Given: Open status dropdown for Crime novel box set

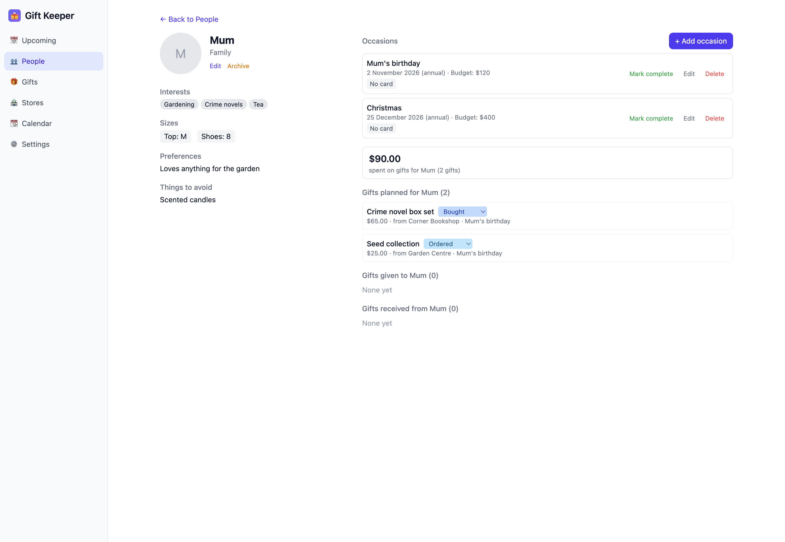Looking at the screenshot, I should (x=462, y=212).
